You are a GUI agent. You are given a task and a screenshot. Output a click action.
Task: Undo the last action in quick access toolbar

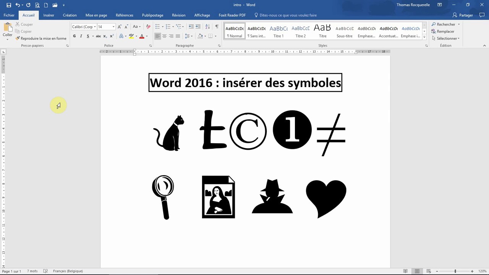coord(18,5)
